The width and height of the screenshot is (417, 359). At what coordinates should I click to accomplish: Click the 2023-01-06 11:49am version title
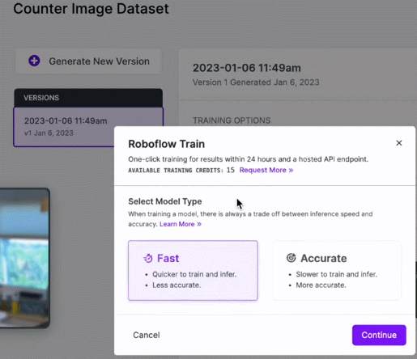(x=247, y=68)
